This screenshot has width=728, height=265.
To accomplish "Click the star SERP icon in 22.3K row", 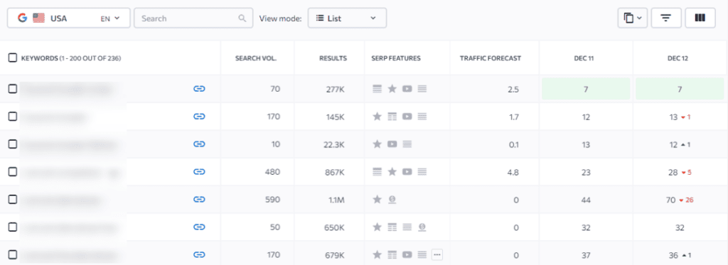I will pyautogui.click(x=378, y=144).
